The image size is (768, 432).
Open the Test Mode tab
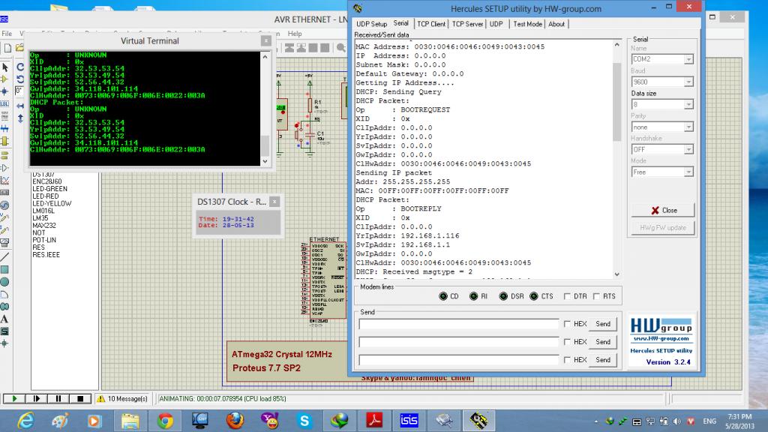tap(527, 24)
